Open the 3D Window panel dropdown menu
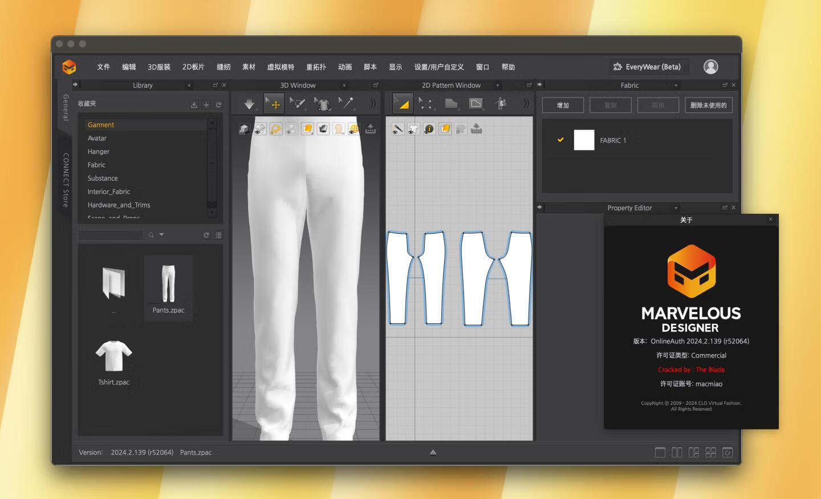 click(344, 85)
